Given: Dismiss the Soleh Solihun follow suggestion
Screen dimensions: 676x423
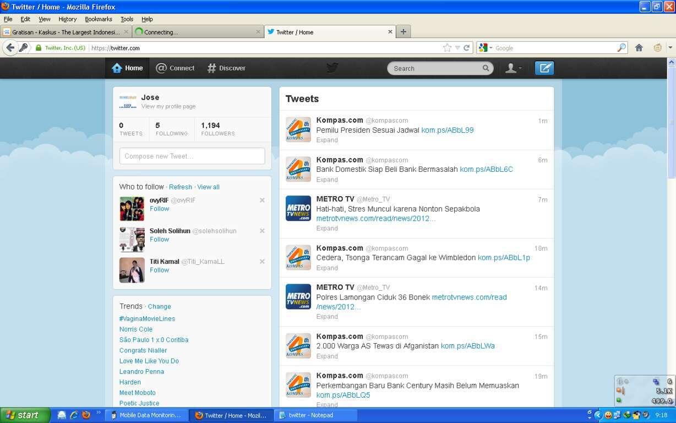Looking at the screenshot, I should (x=262, y=231).
